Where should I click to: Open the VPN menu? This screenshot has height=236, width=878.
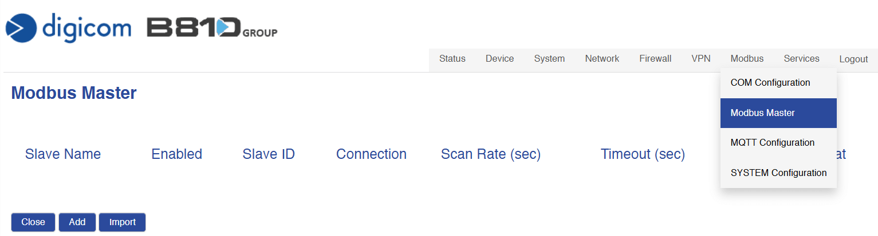pos(701,59)
